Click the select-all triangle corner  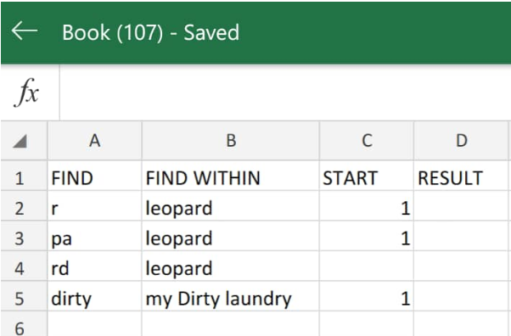20,141
